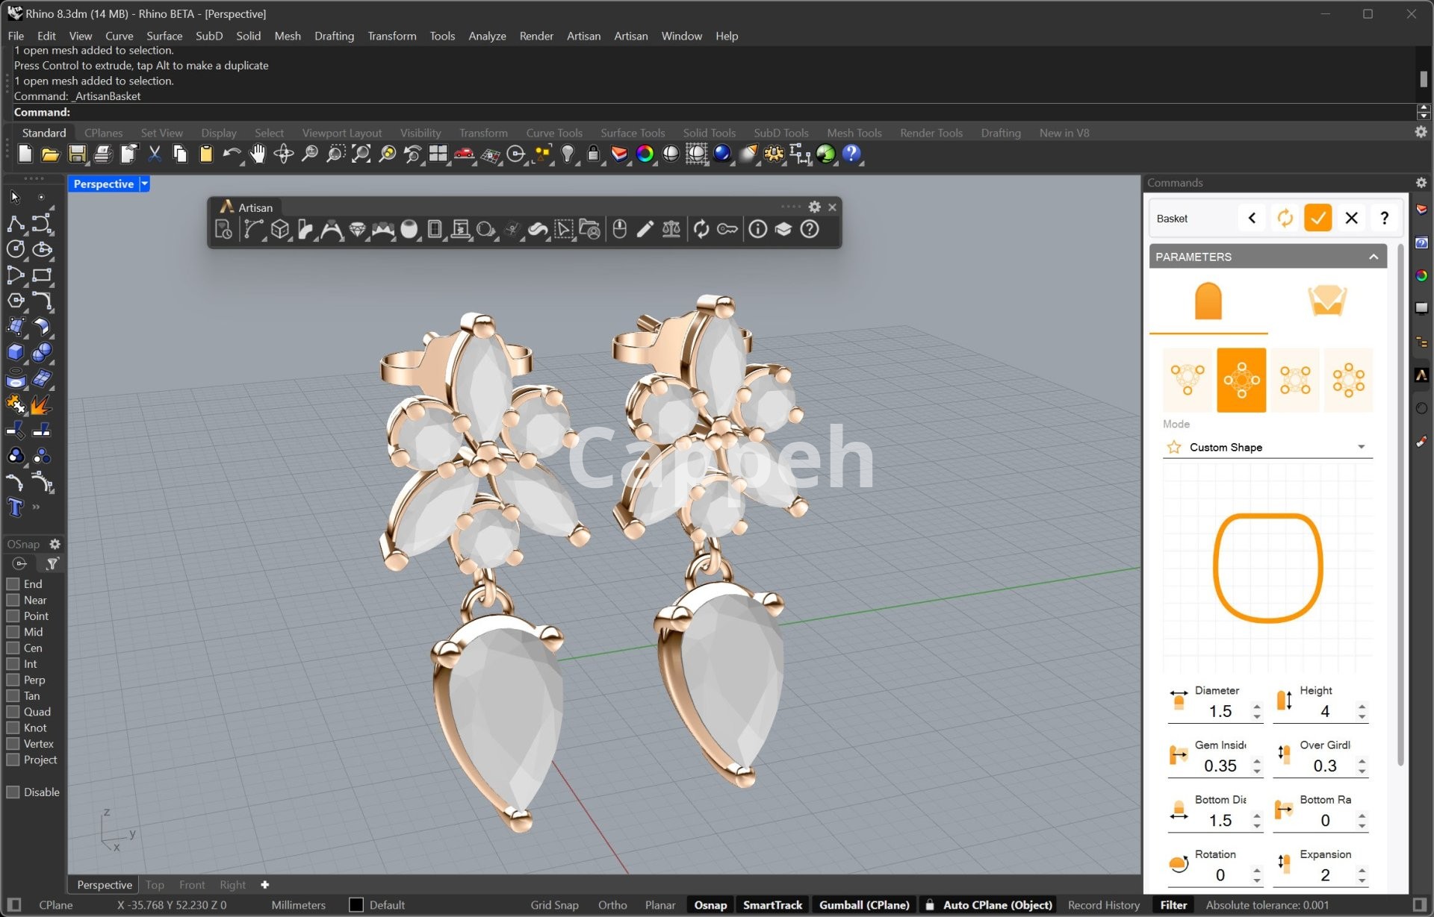Image resolution: width=1434 pixels, height=917 pixels.
Task: Check the Disable osnap checkbox
Action: point(13,792)
